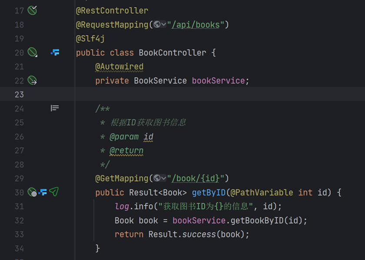
Task: Click the blue related-items icon on line 30
Action: click(43, 192)
